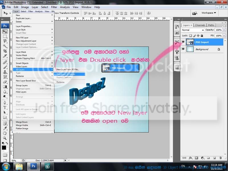Expand the toolbox double arrows
This screenshot has width=228, height=171.
tap(2, 19)
